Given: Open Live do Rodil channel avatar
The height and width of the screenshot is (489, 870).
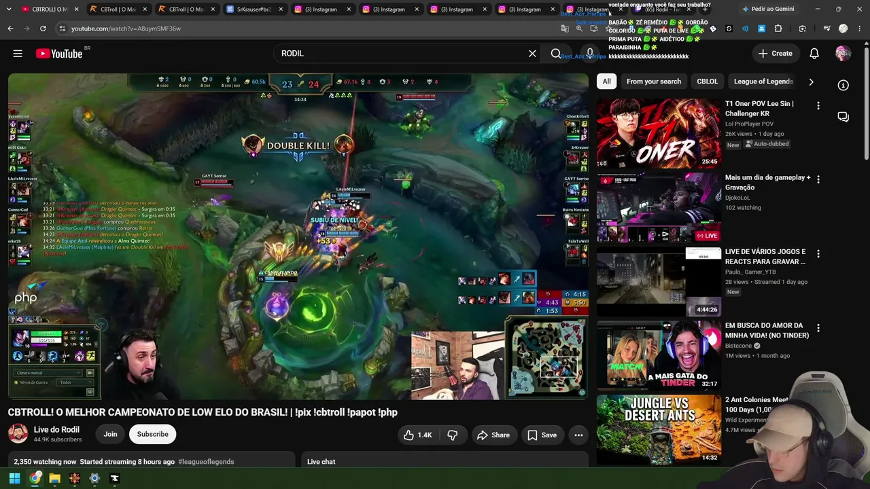Looking at the screenshot, I should pyautogui.click(x=18, y=433).
